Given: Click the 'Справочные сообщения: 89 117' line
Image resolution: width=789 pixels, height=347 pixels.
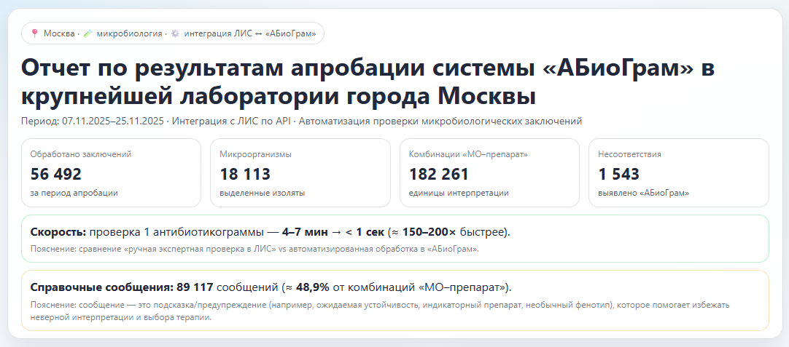Looking at the screenshot, I should tap(271, 288).
